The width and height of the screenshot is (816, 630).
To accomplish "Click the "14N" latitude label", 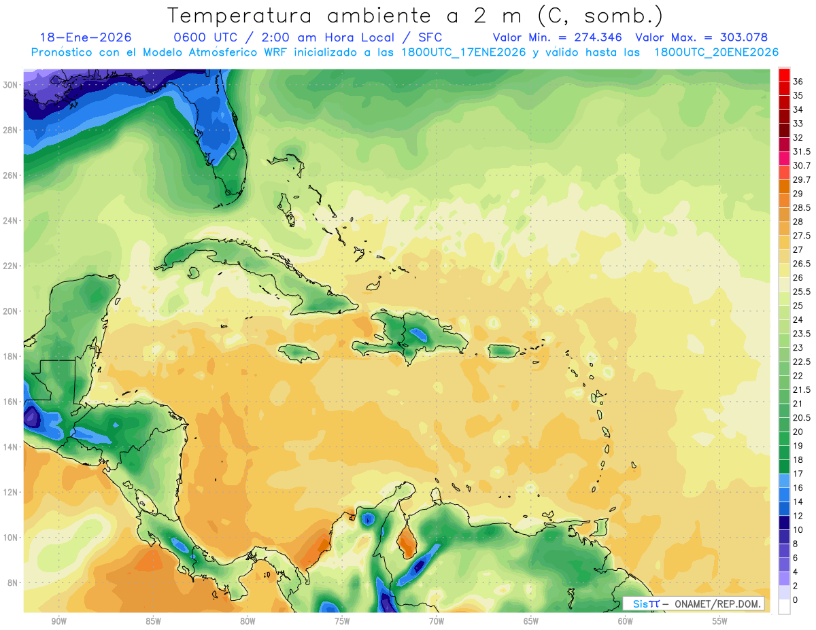I will coord(11,447).
